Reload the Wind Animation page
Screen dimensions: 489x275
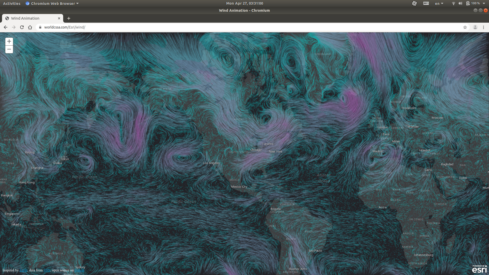(x=22, y=27)
